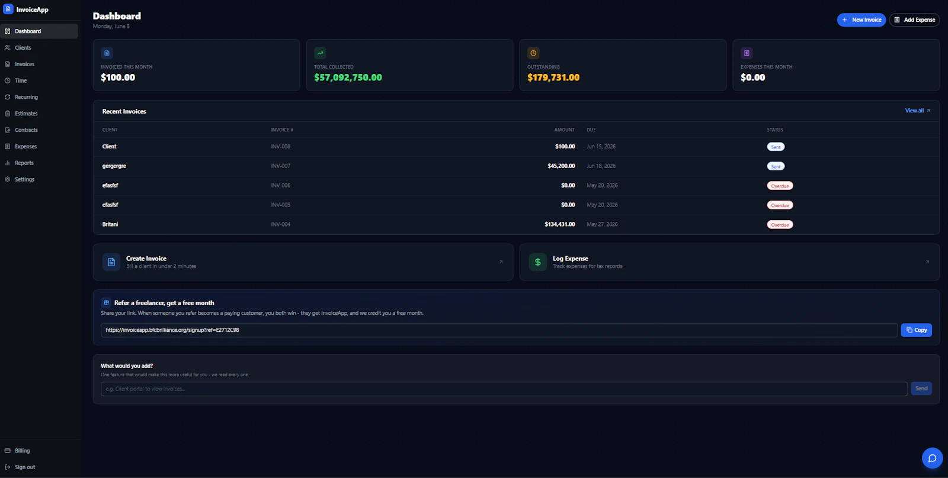Open Estimates section
Image resolution: width=948 pixels, height=478 pixels.
39,114
